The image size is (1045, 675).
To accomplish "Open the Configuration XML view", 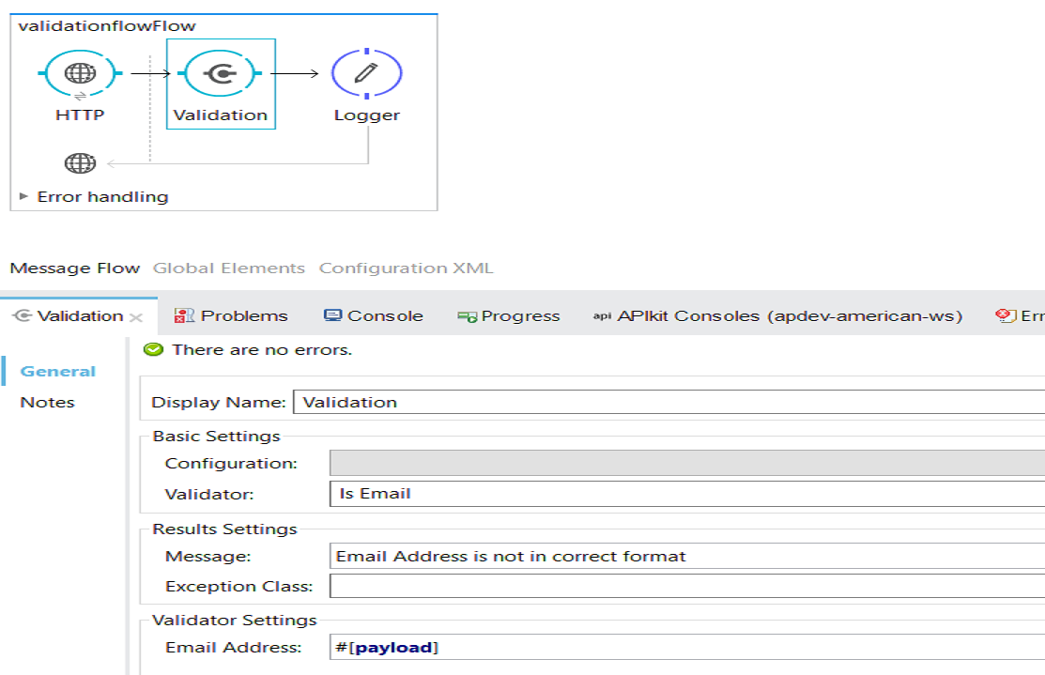I will pos(406,268).
